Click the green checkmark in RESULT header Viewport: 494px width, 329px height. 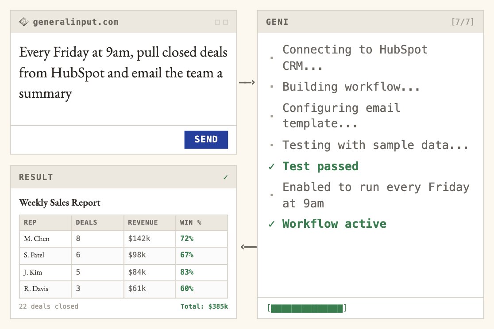(x=225, y=177)
